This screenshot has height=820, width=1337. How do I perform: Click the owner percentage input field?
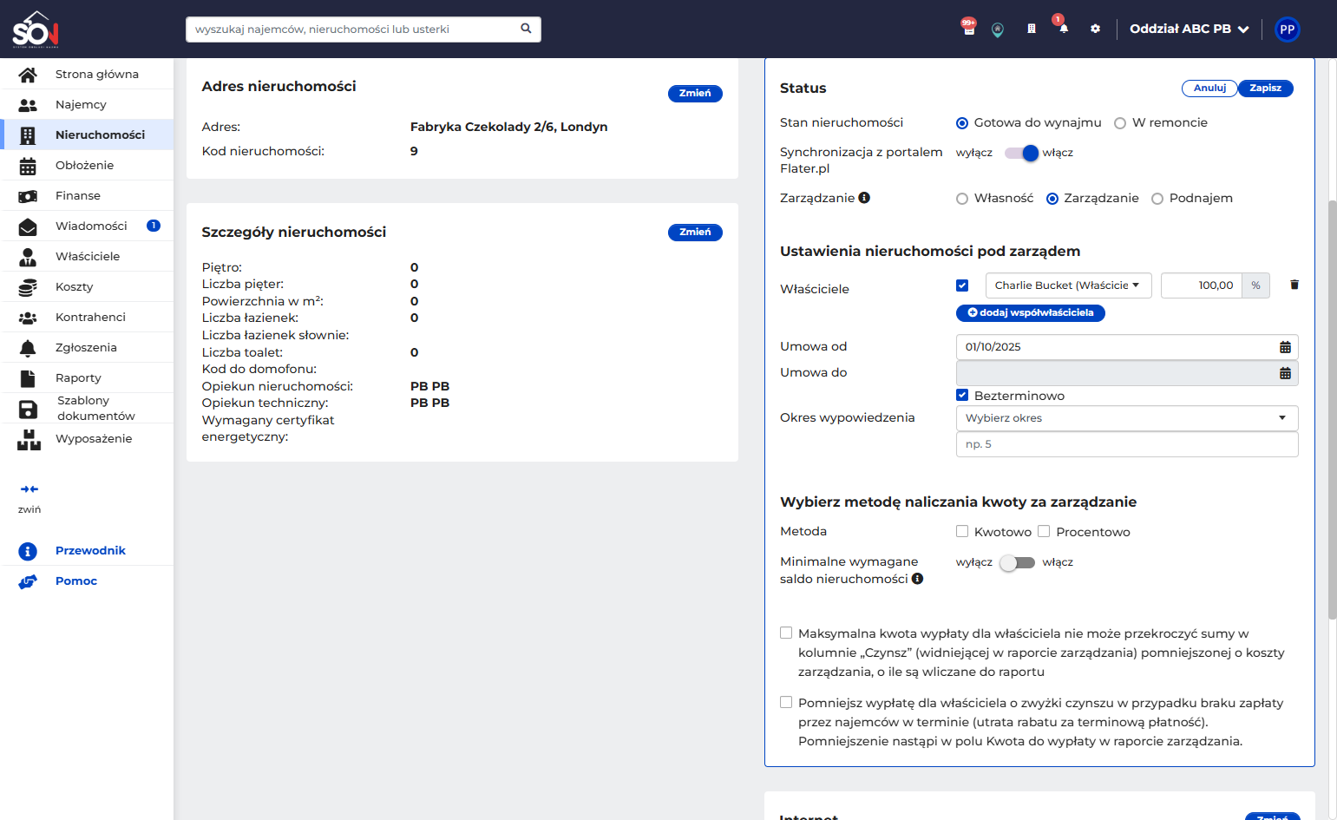pyautogui.click(x=1201, y=285)
